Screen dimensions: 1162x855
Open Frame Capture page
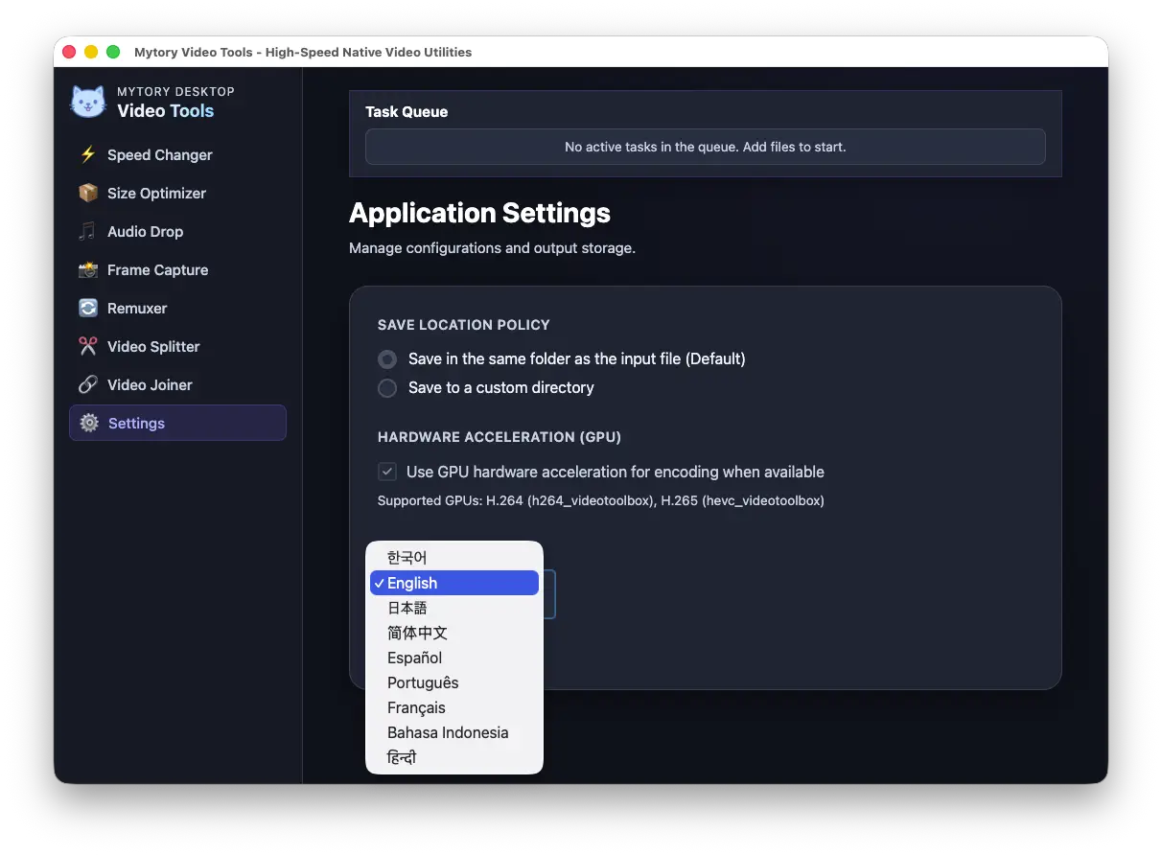(177, 270)
